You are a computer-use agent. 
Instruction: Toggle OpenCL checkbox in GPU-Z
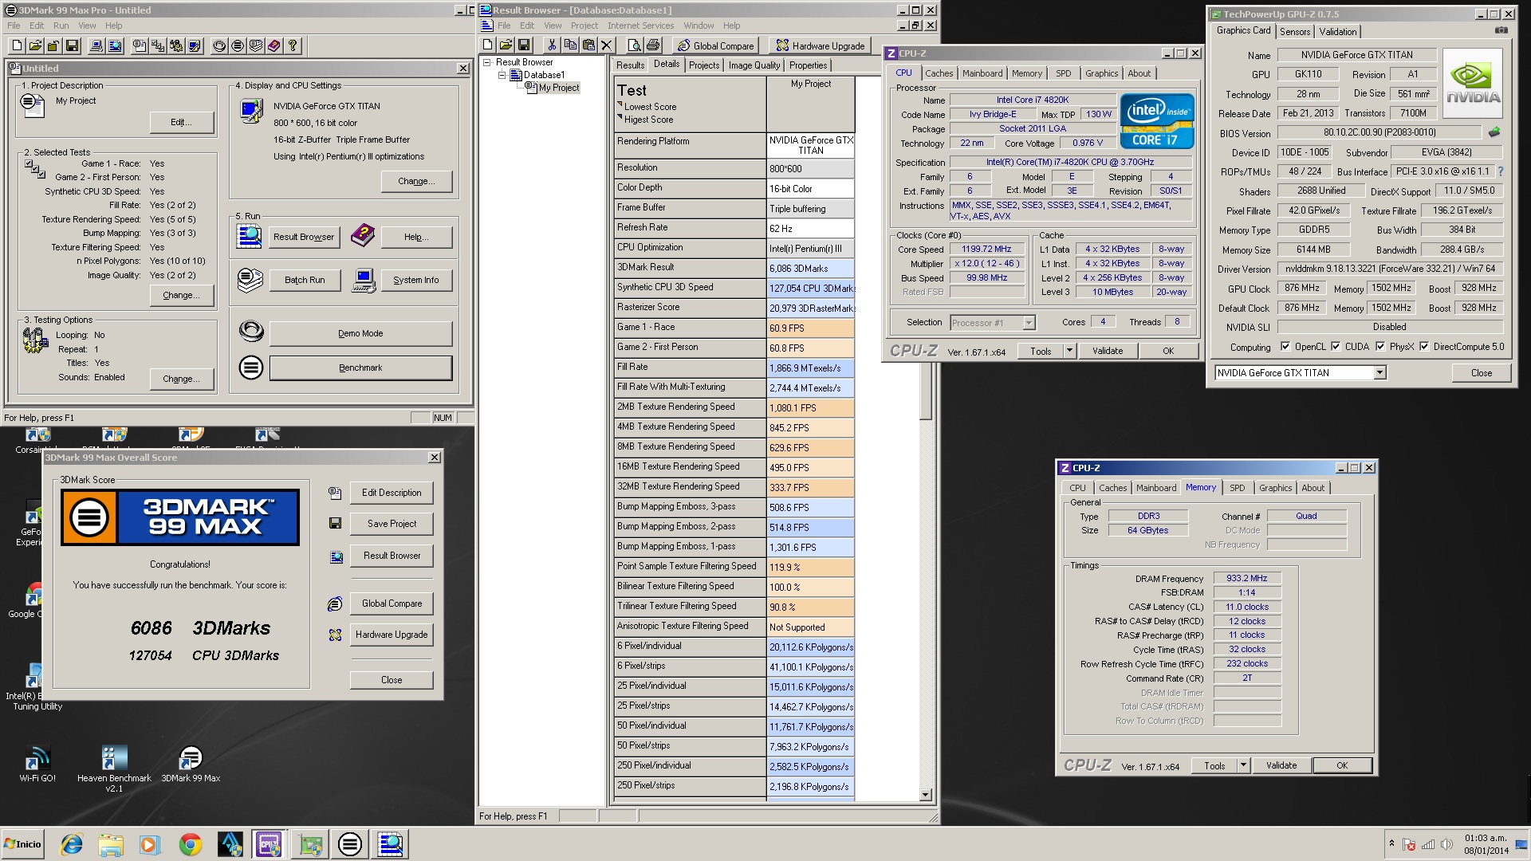click(1285, 346)
